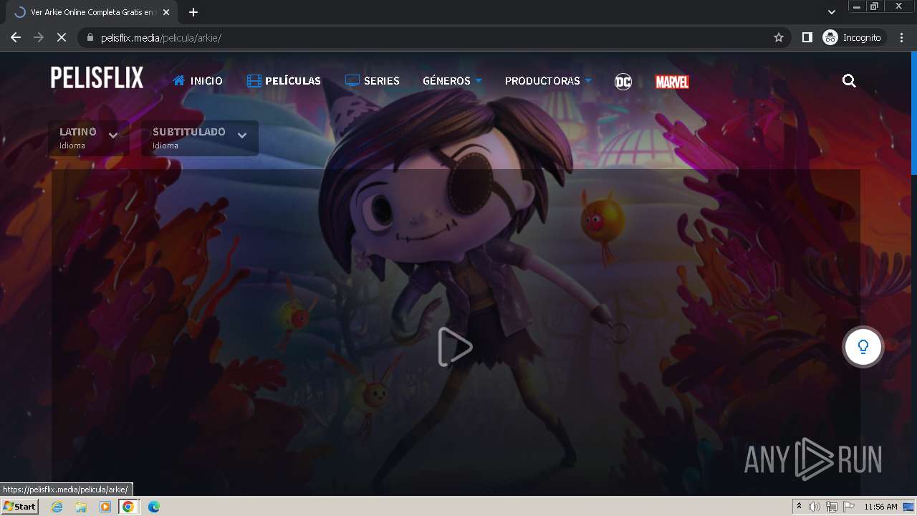The image size is (917, 516).
Task: Launch Internet Explorer from the taskbar
Action: (x=57, y=507)
